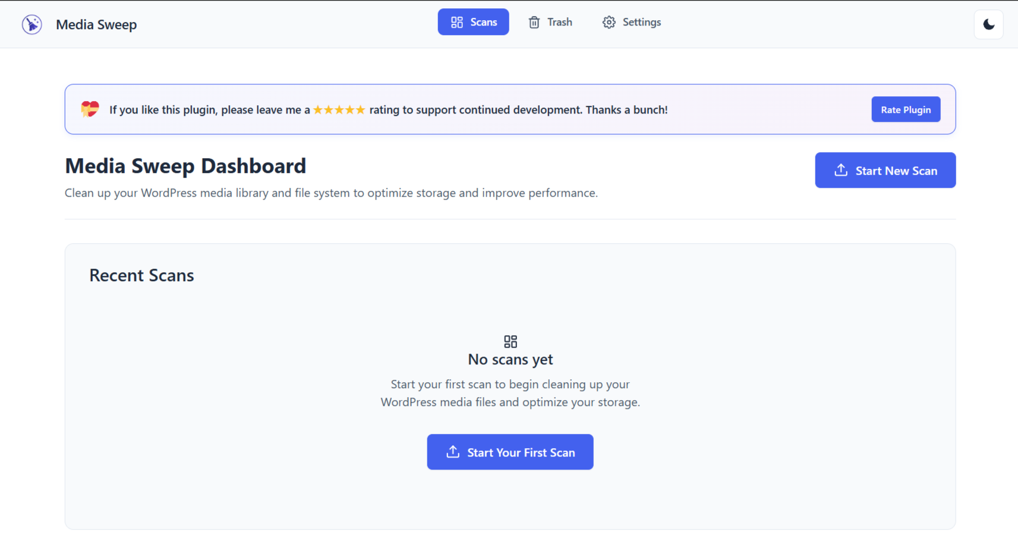Open Settings via the gear icon

(x=609, y=21)
